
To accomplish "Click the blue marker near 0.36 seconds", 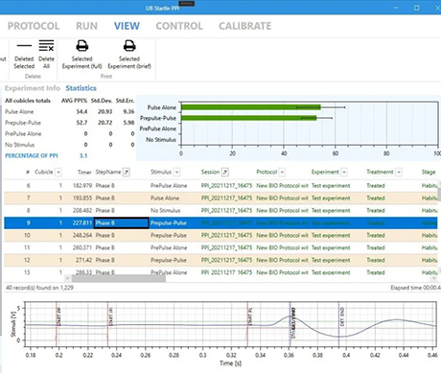I will tap(290, 324).
